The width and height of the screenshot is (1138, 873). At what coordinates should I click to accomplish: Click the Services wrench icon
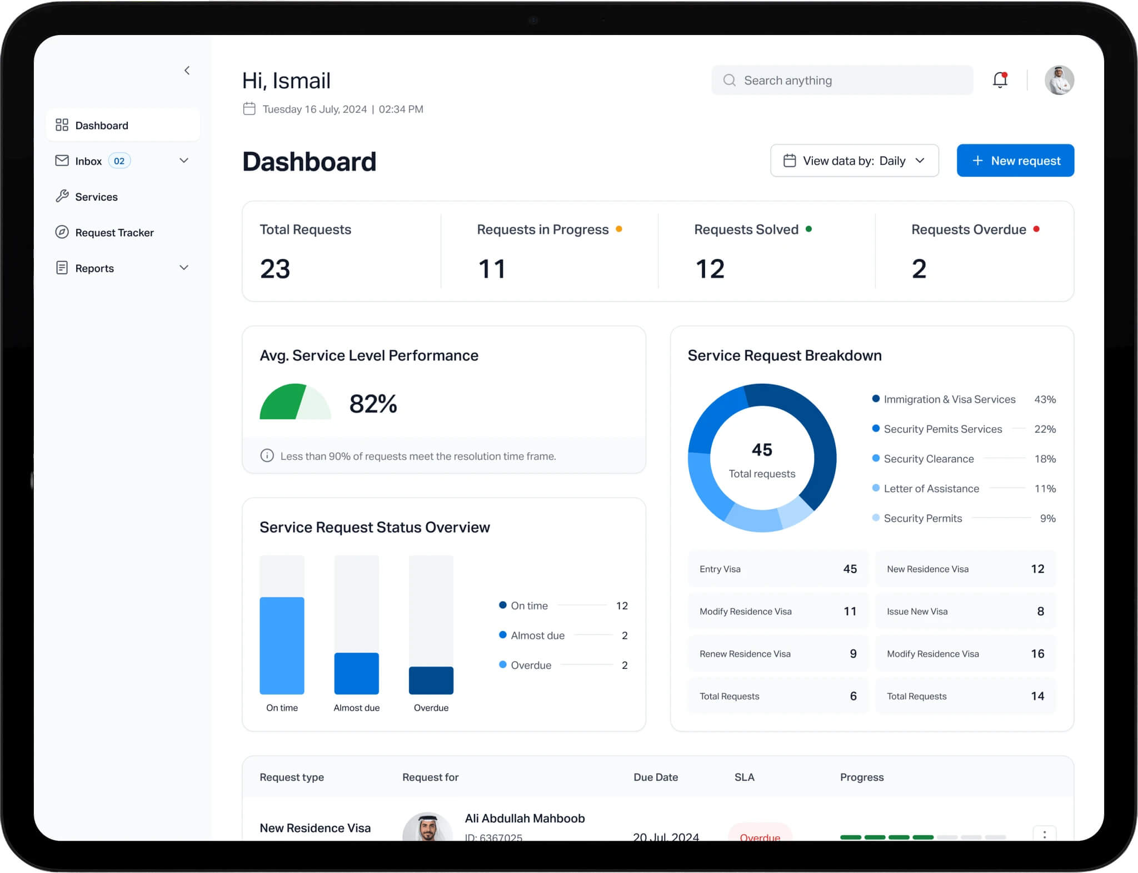click(62, 196)
